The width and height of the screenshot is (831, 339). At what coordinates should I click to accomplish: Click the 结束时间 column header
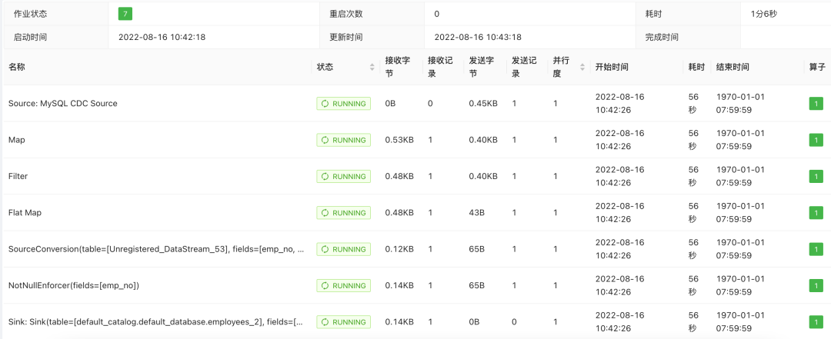(732, 67)
